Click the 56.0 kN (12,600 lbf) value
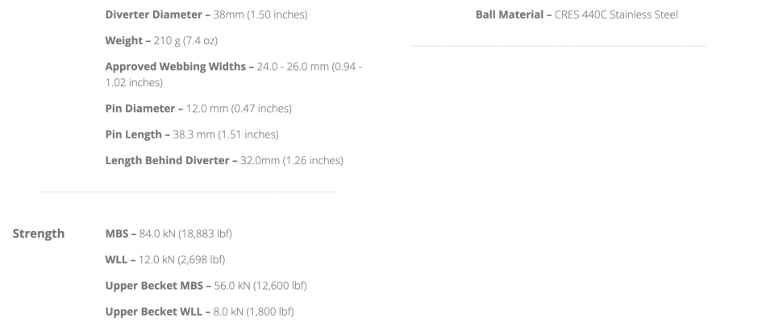 pos(260,285)
